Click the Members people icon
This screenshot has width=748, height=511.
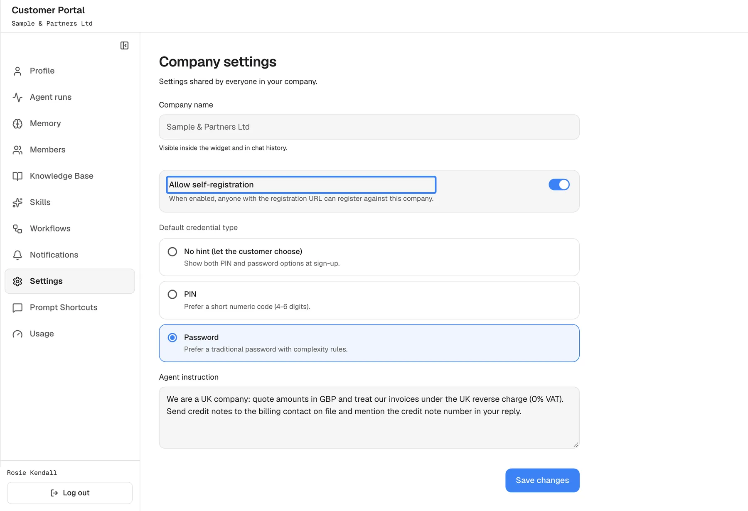point(17,150)
